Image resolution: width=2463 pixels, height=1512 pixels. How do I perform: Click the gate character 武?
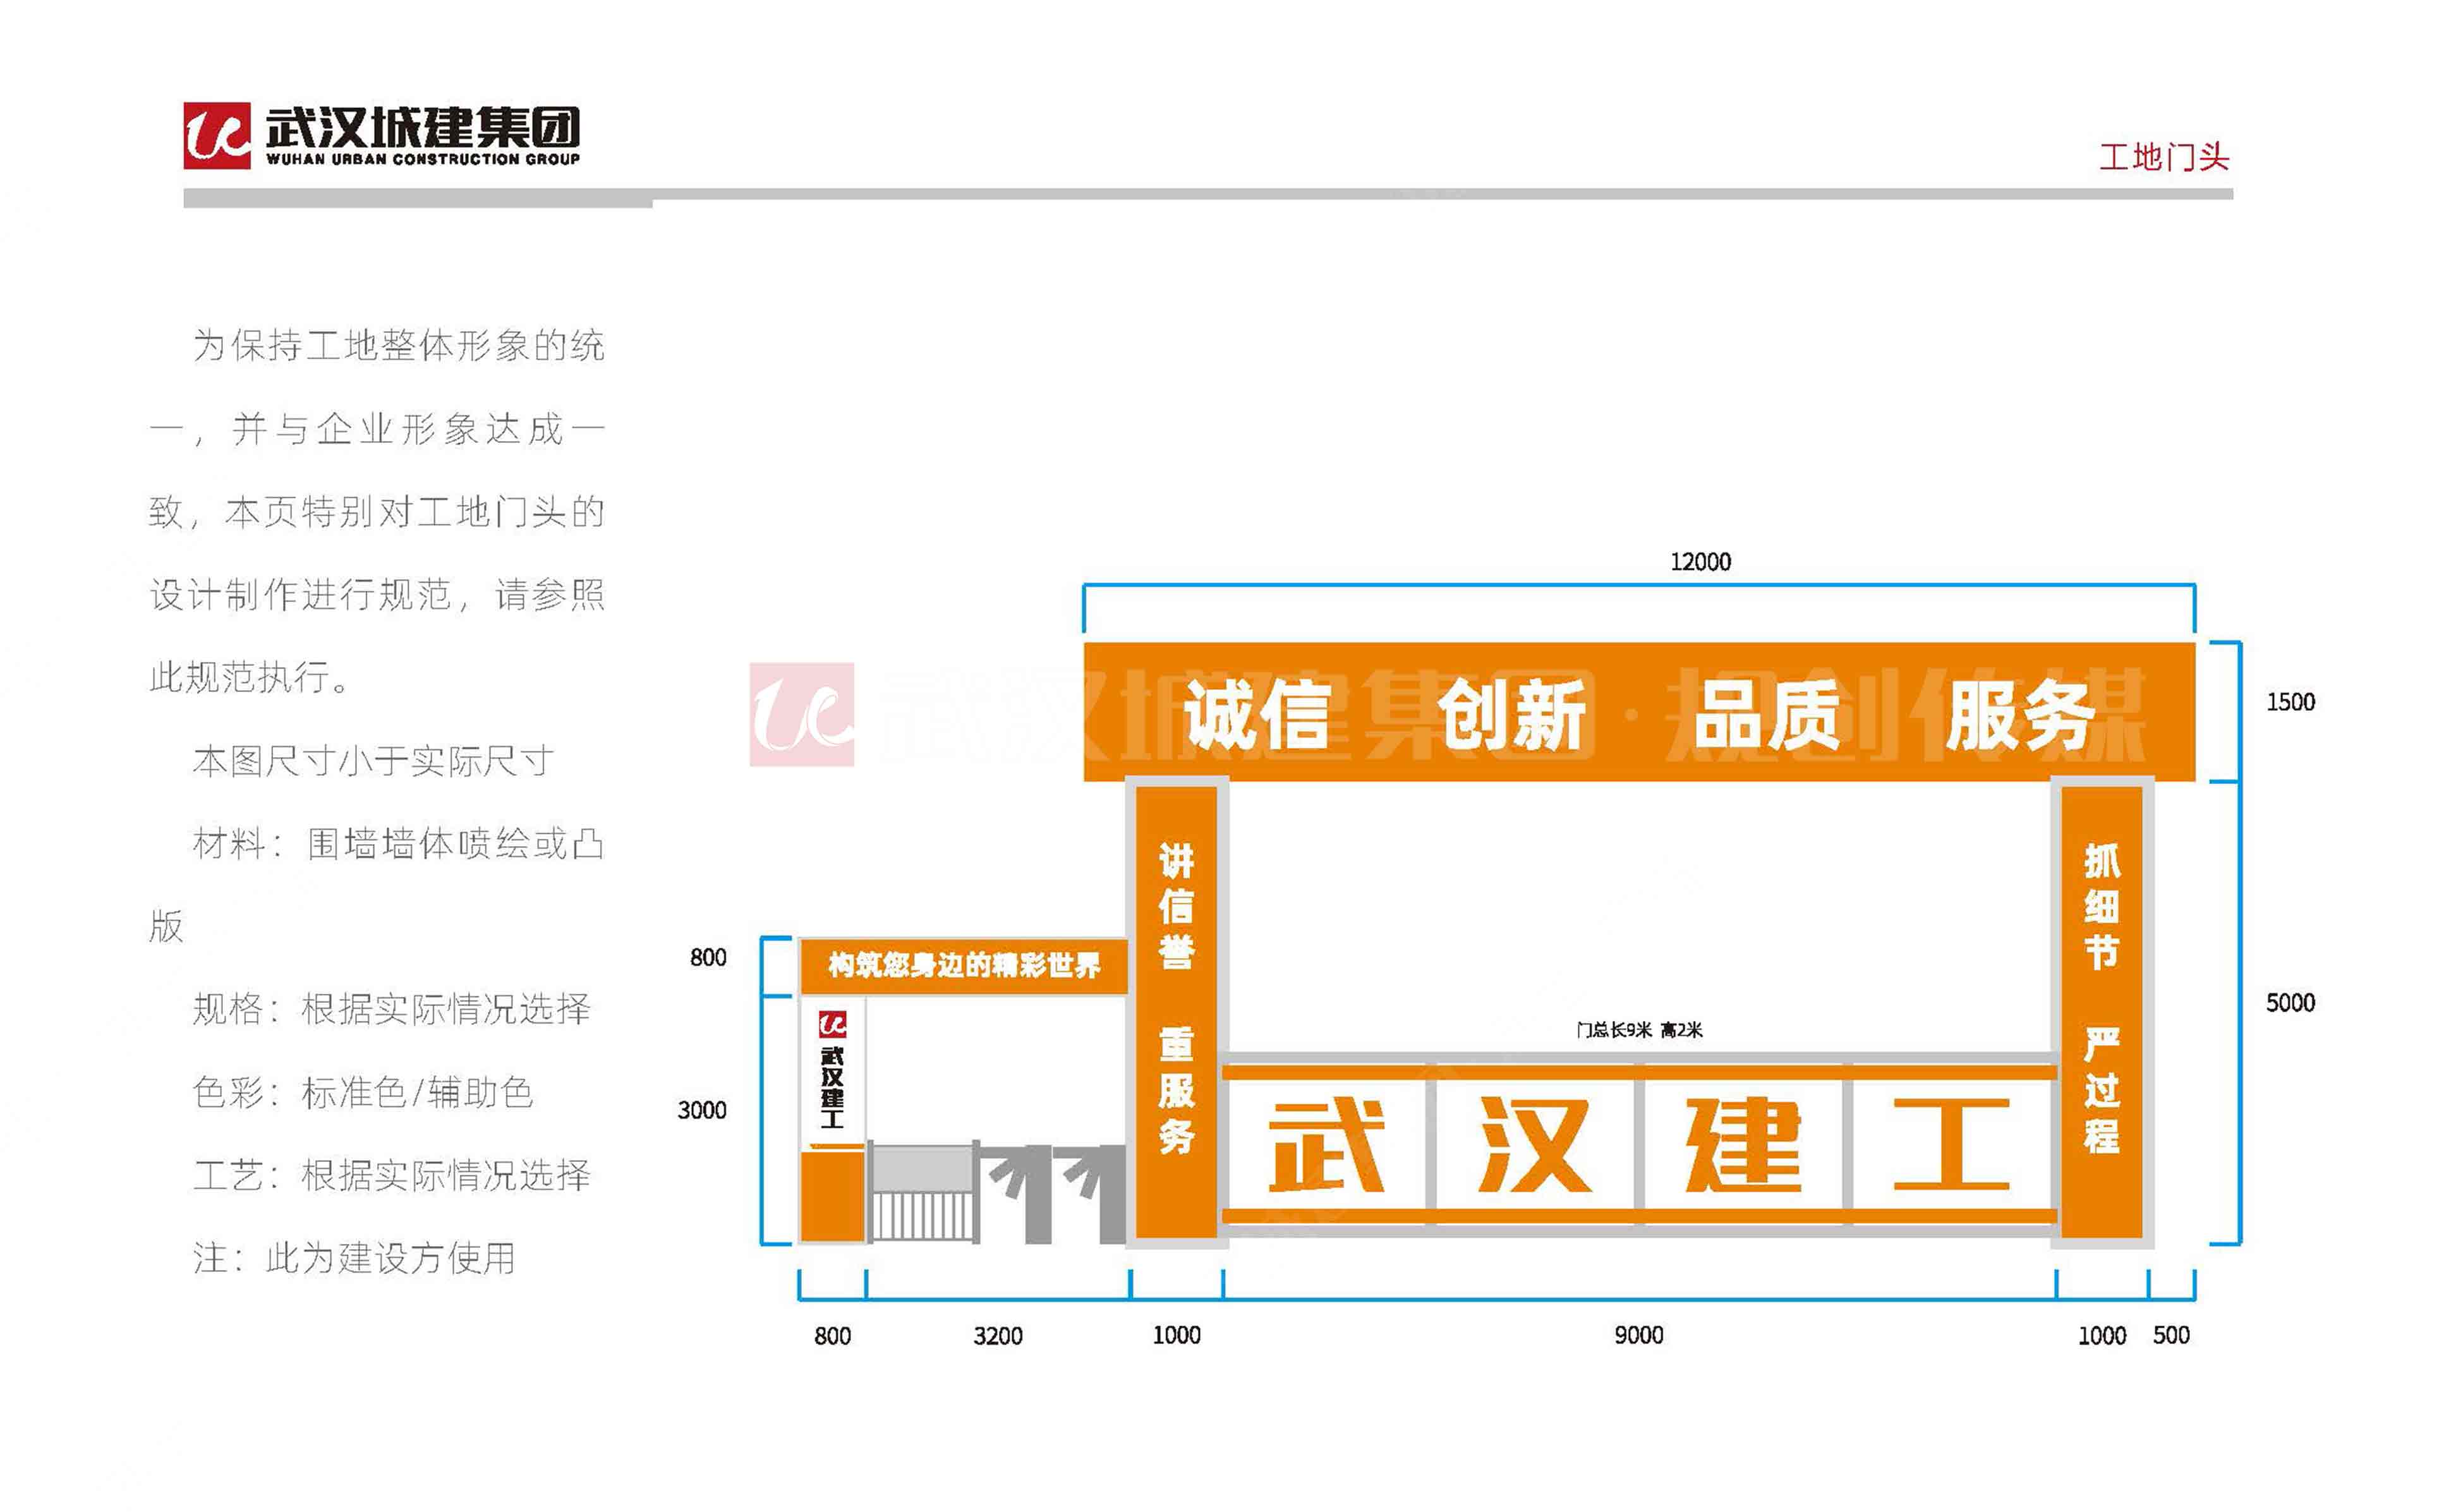click(x=1326, y=1145)
